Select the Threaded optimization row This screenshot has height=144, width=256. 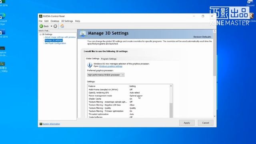[x=128, y=114]
